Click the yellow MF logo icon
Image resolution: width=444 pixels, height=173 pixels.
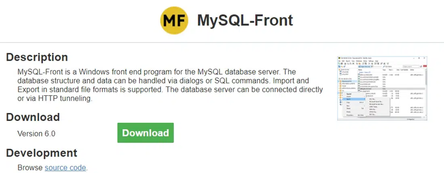coord(174,21)
